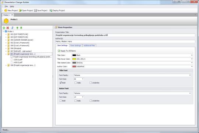The width and height of the screenshot is (199, 133).
Task: Delete the selected item with the red X icon
Action: point(8,28)
